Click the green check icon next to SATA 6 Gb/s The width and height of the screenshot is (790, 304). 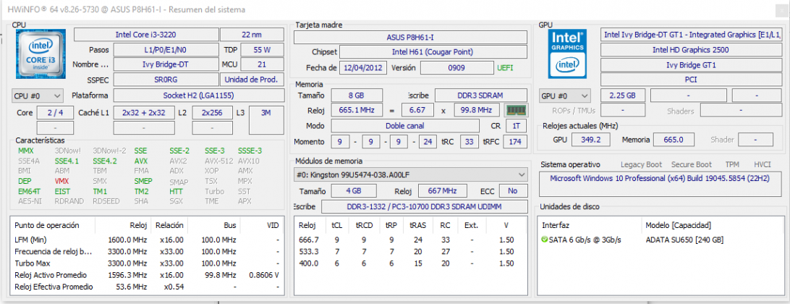click(x=543, y=240)
